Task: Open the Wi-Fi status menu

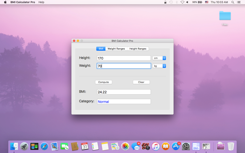Action: click(x=182, y=2)
